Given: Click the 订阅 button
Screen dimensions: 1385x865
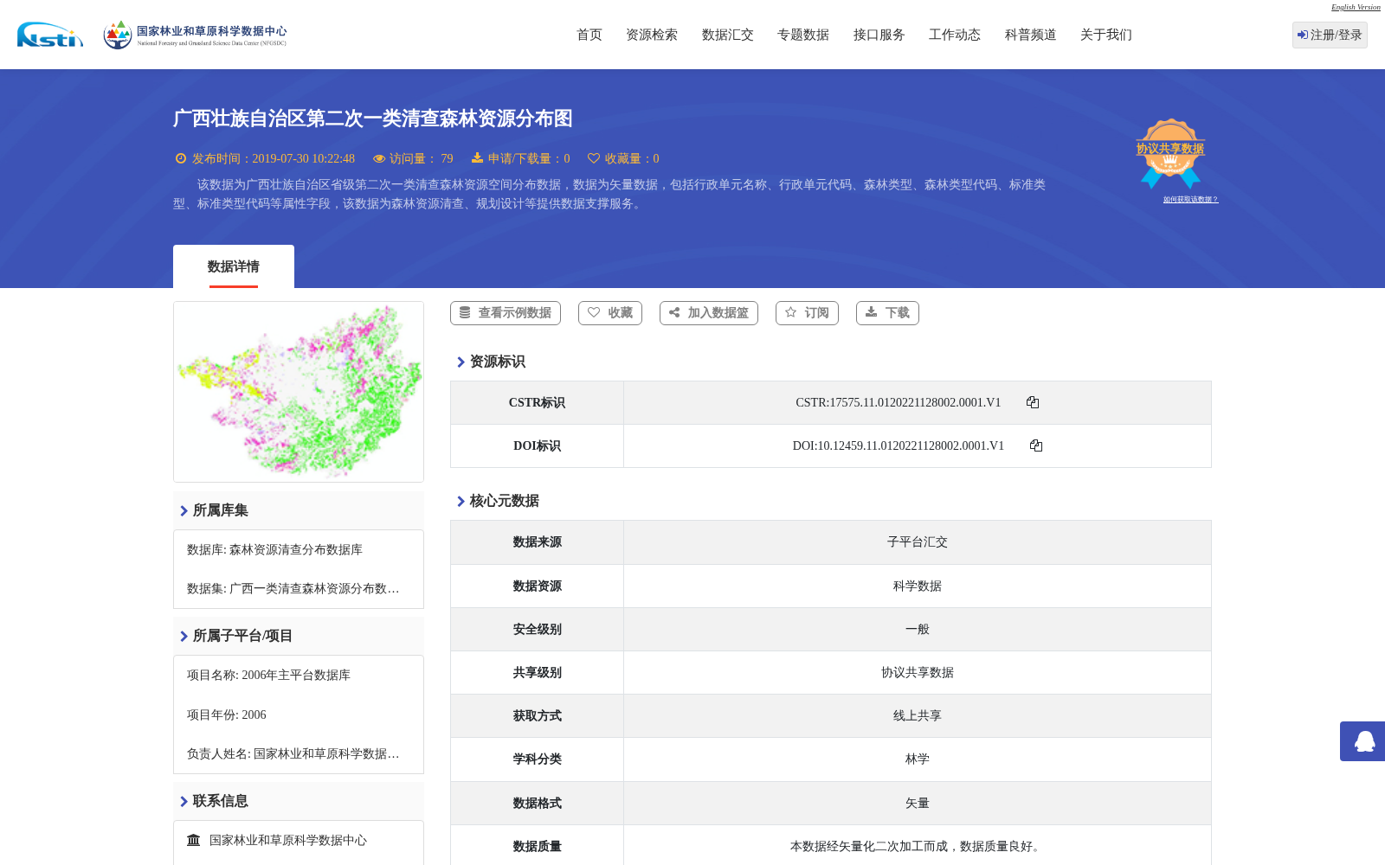Looking at the screenshot, I should click(x=807, y=313).
